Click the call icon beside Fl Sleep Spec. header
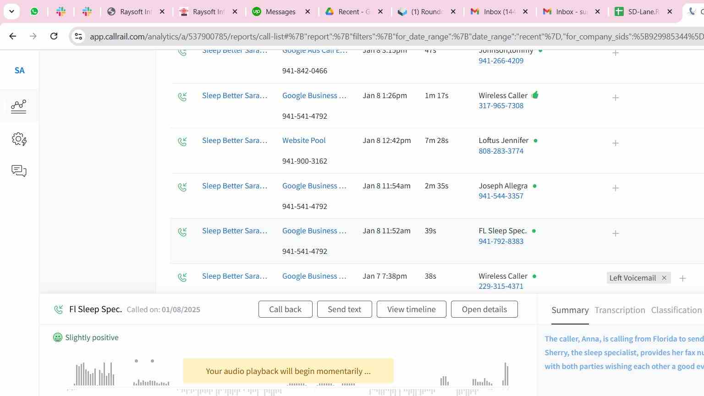The height and width of the screenshot is (396, 704). tap(59, 310)
